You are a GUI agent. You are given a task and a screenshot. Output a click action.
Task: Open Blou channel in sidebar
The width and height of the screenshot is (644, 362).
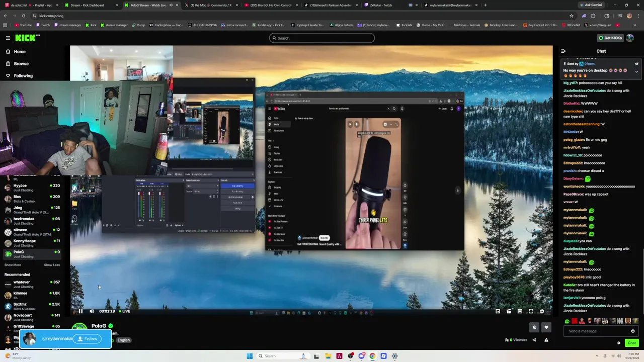click(x=33, y=199)
